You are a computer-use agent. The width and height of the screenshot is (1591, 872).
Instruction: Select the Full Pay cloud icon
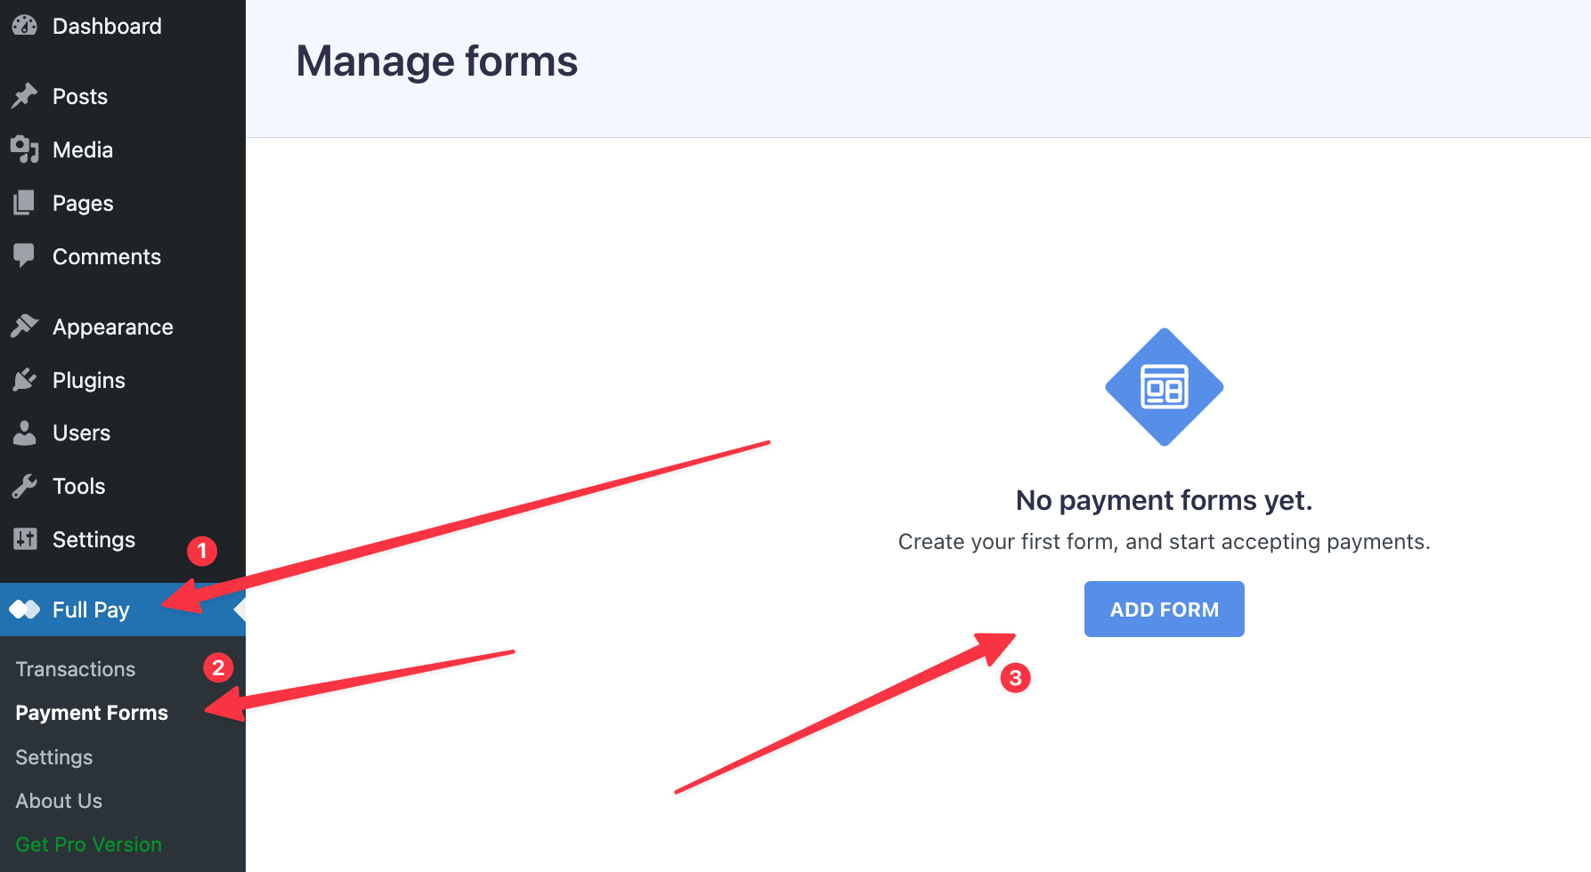coord(26,610)
